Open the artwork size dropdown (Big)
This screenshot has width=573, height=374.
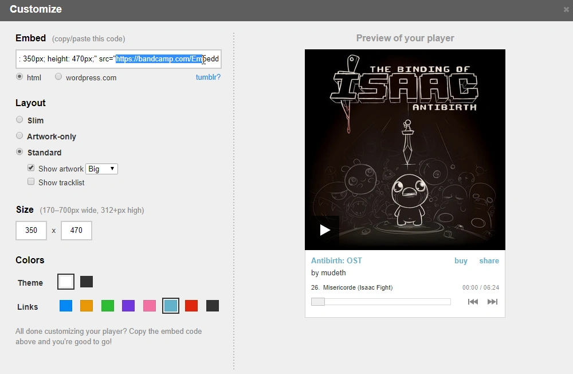tap(101, 169)
